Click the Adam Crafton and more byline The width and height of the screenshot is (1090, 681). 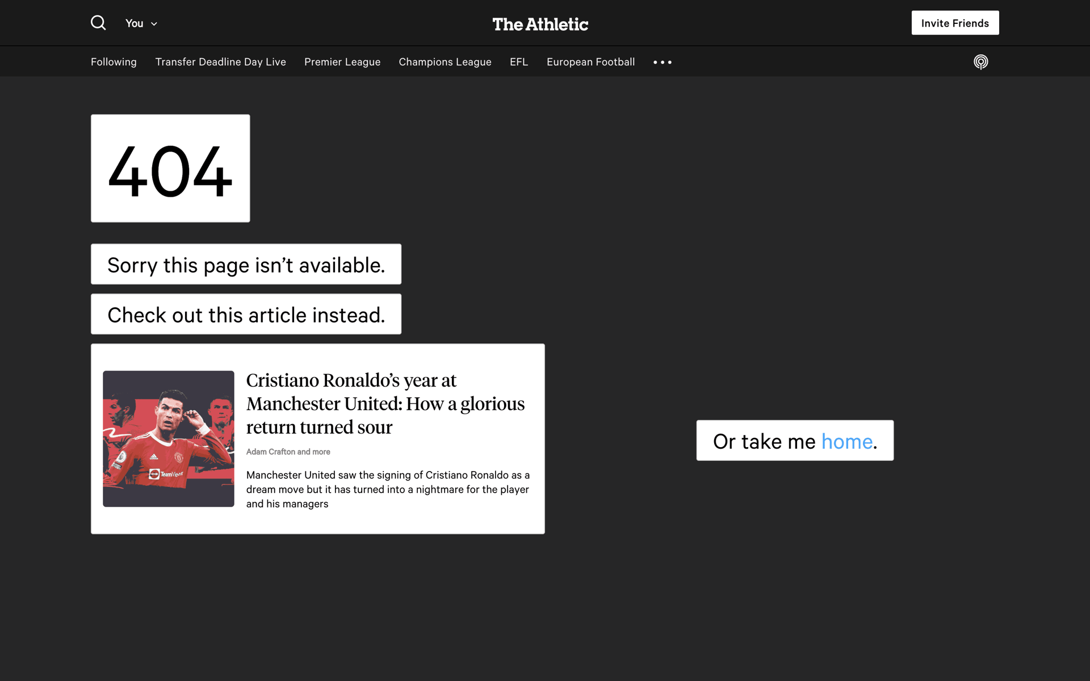click(x=288, y=452)
